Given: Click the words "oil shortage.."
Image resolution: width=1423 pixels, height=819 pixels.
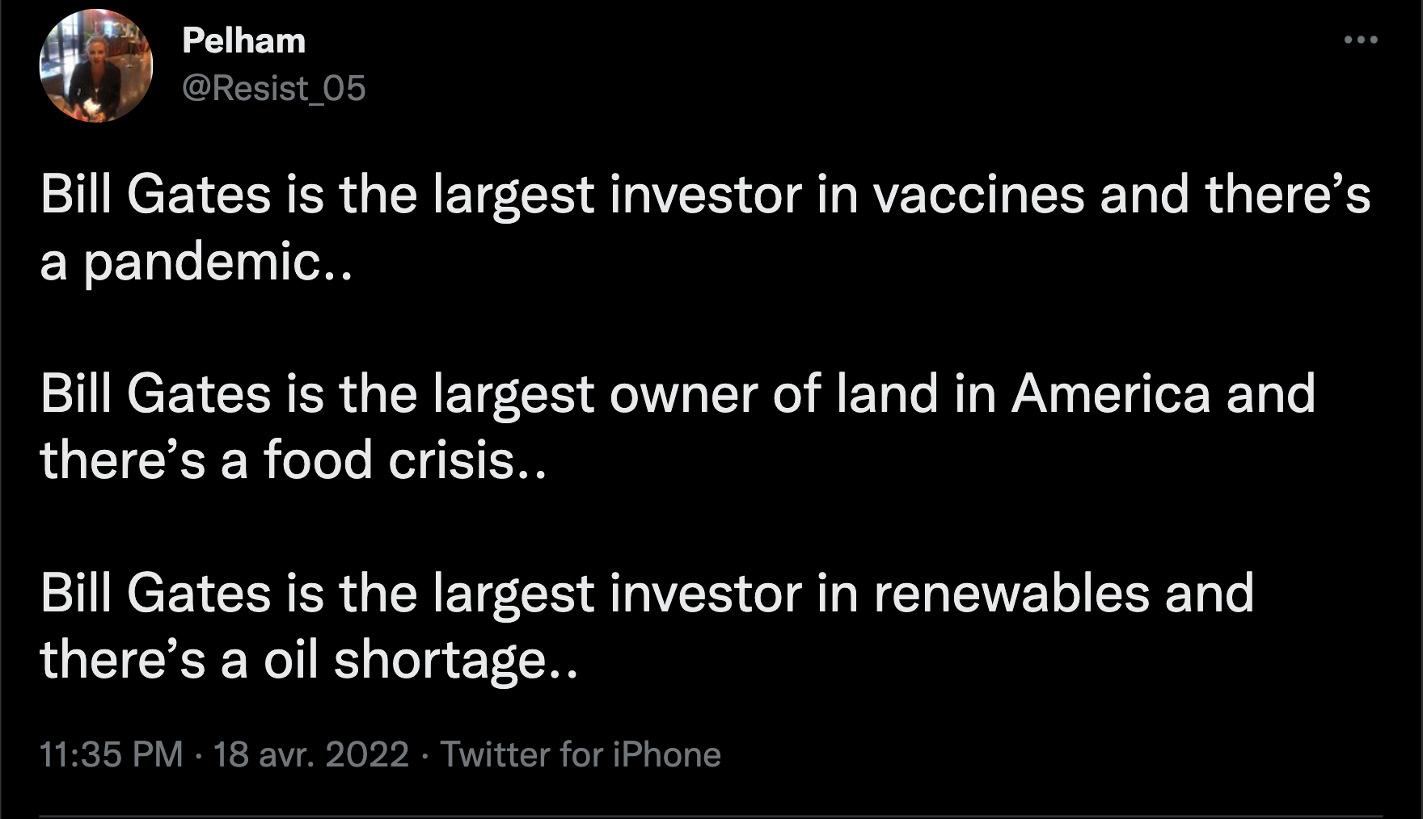Looking at the screenshot, I should pos(420,661).
